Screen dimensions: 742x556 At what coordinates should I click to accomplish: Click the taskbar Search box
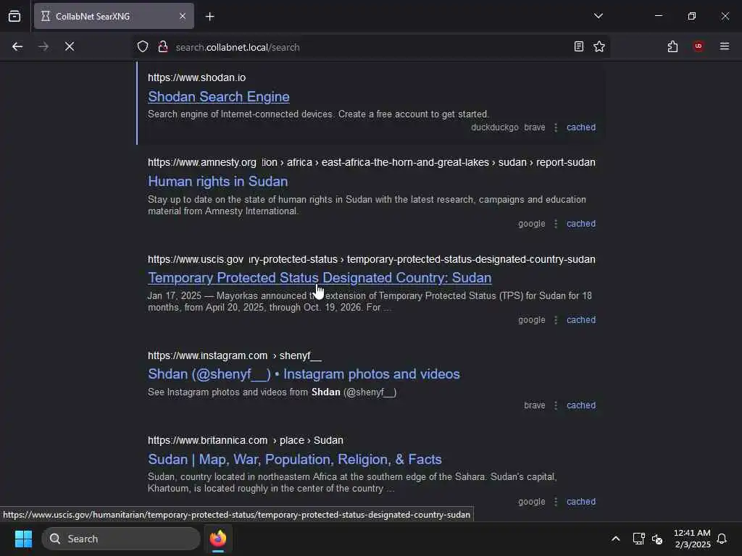121,539
